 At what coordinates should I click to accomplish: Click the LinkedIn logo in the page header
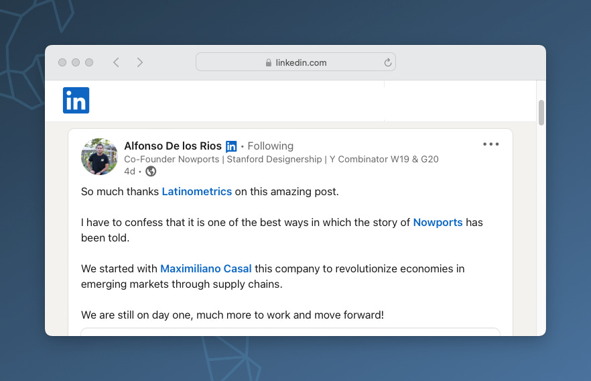pyautogui.click(x=76, y=101)
